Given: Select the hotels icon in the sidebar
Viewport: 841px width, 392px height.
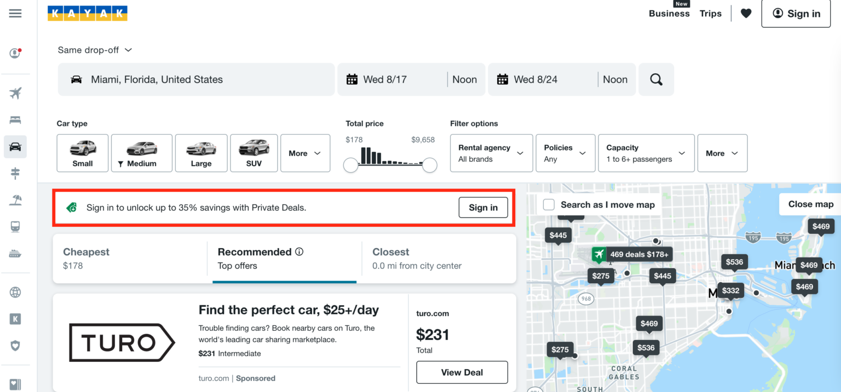Looking at the screenshot, I should point(15,120).
